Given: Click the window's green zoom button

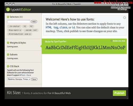Looking at the screenshot, I should (14, 4).
